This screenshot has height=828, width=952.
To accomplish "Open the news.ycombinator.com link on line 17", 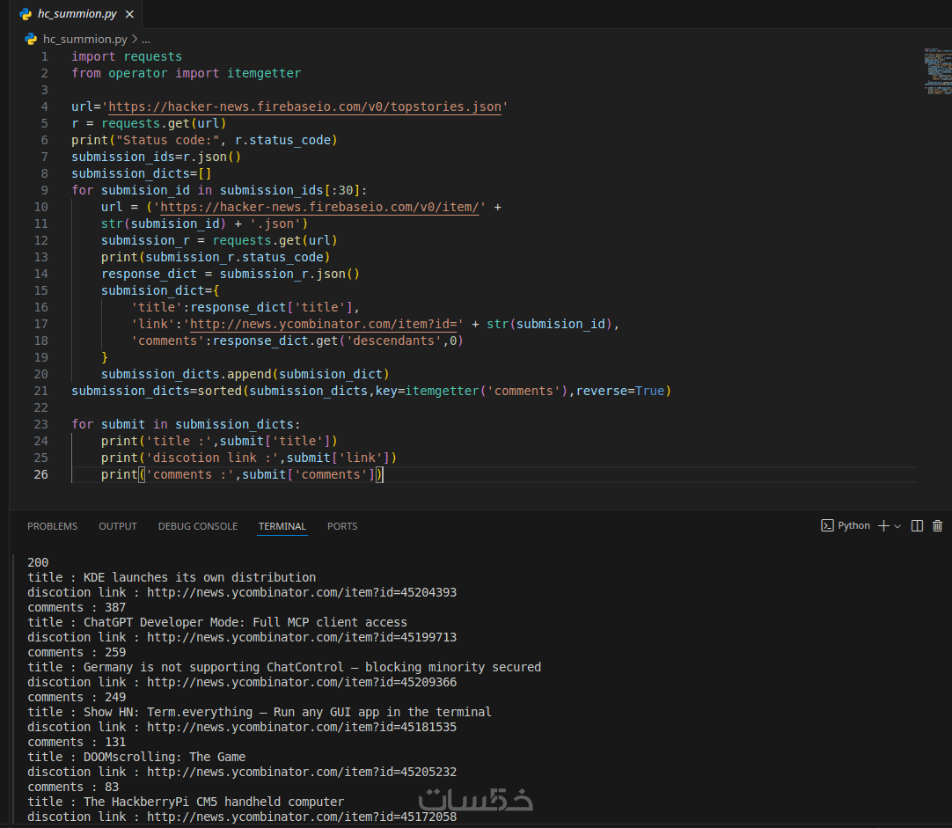I will pyautogui.click(x=323, y=324).
